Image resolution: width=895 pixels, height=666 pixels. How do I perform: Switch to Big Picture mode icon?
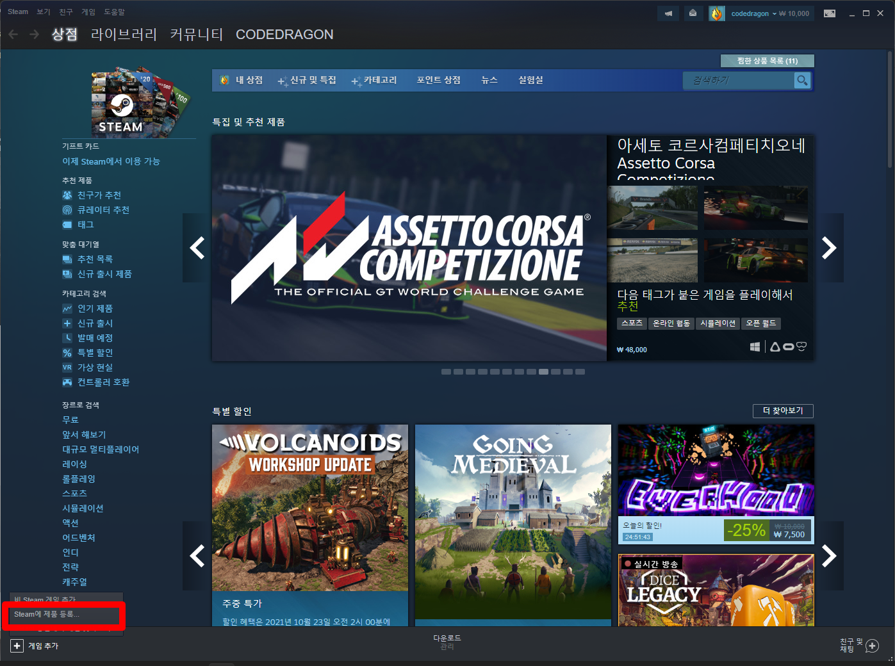point(830,13)
